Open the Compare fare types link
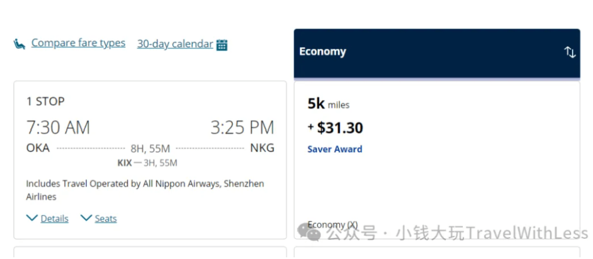Screen dimensions: 593x259 click(x=78, y=43)
